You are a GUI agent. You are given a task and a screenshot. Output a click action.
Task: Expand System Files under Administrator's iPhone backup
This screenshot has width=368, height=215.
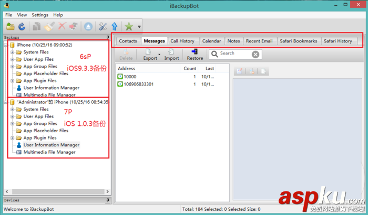coord(13,110)
